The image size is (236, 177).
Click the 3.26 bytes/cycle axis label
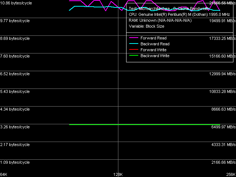15,127
